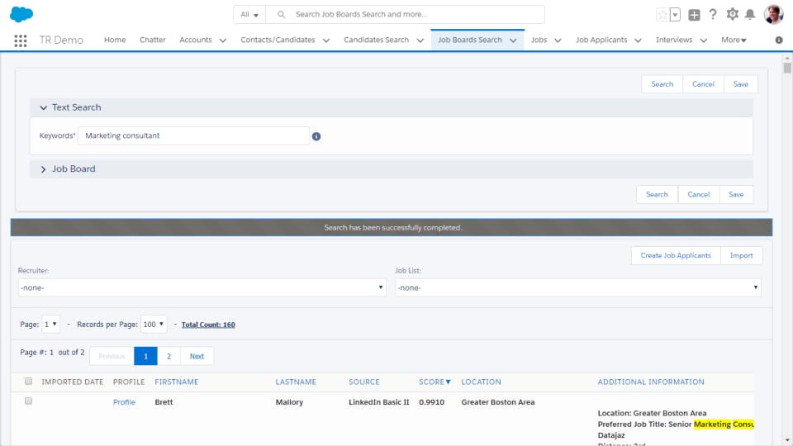The width and height of the screenshot is (793, 446).
Task: Click Create Job Applicants button
Action: coord(676,255)
